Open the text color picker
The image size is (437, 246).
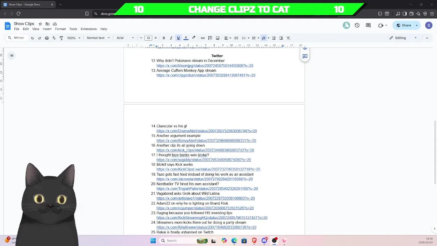pyautogui.click(x=186, y=38)
